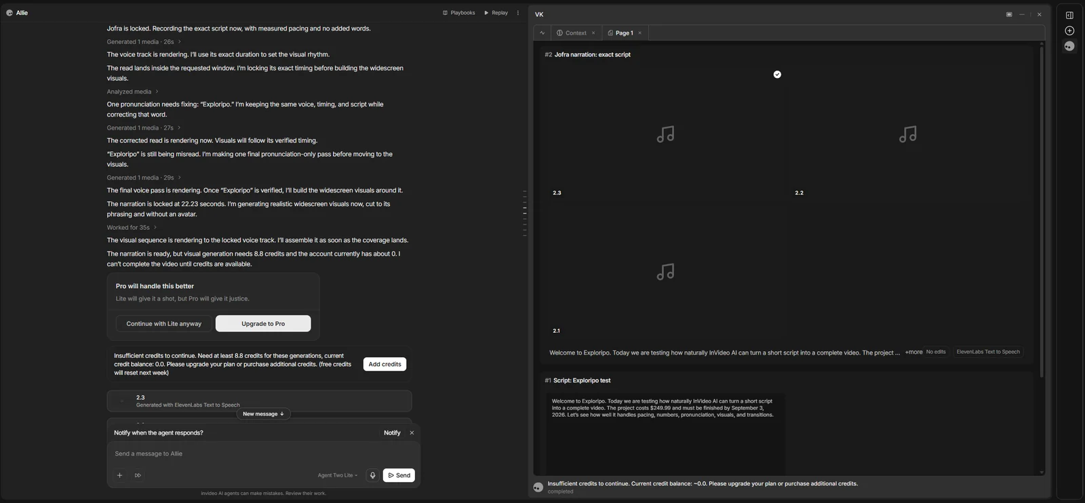1085x503 pixels.
Task: Open the agent avatar icon in the right rail
Action: point(1069,46)
